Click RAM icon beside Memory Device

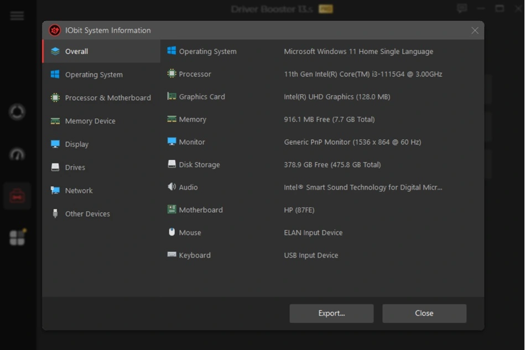coord(55,121)
